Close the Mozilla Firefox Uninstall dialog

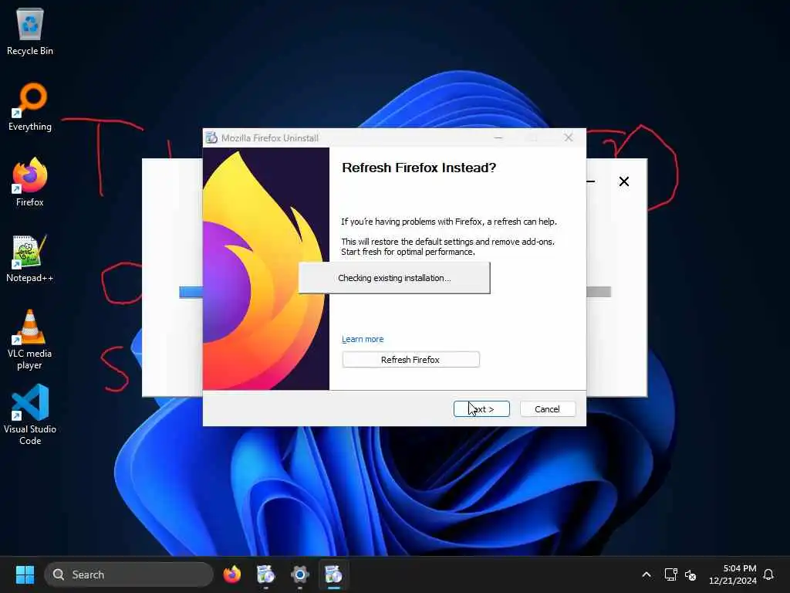pos(569,137)
